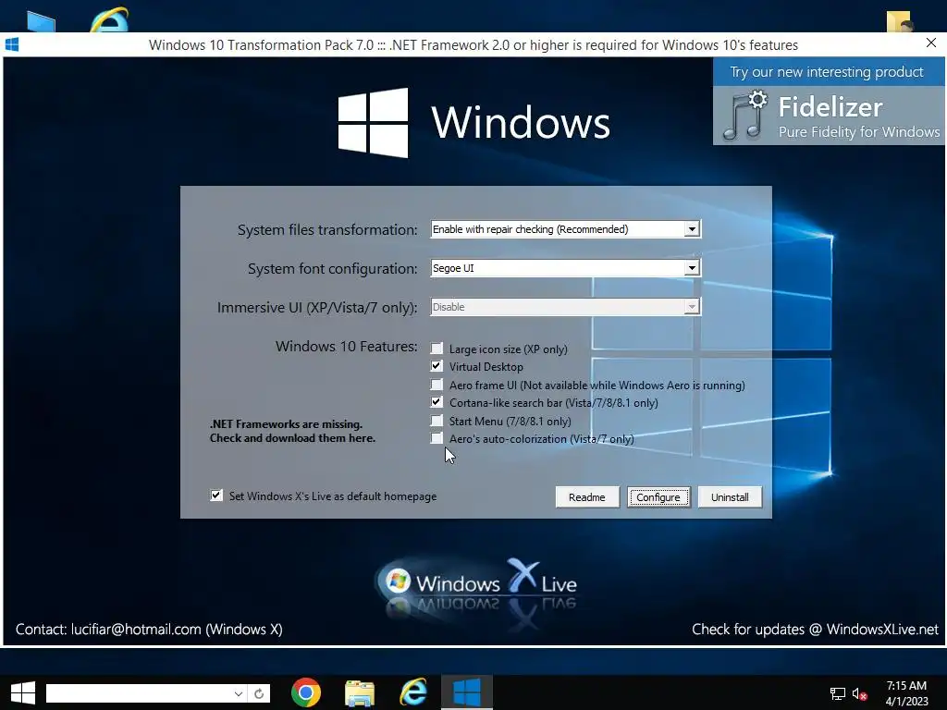Uncheck the Virtual Desktop option

(x=437, y=366)
